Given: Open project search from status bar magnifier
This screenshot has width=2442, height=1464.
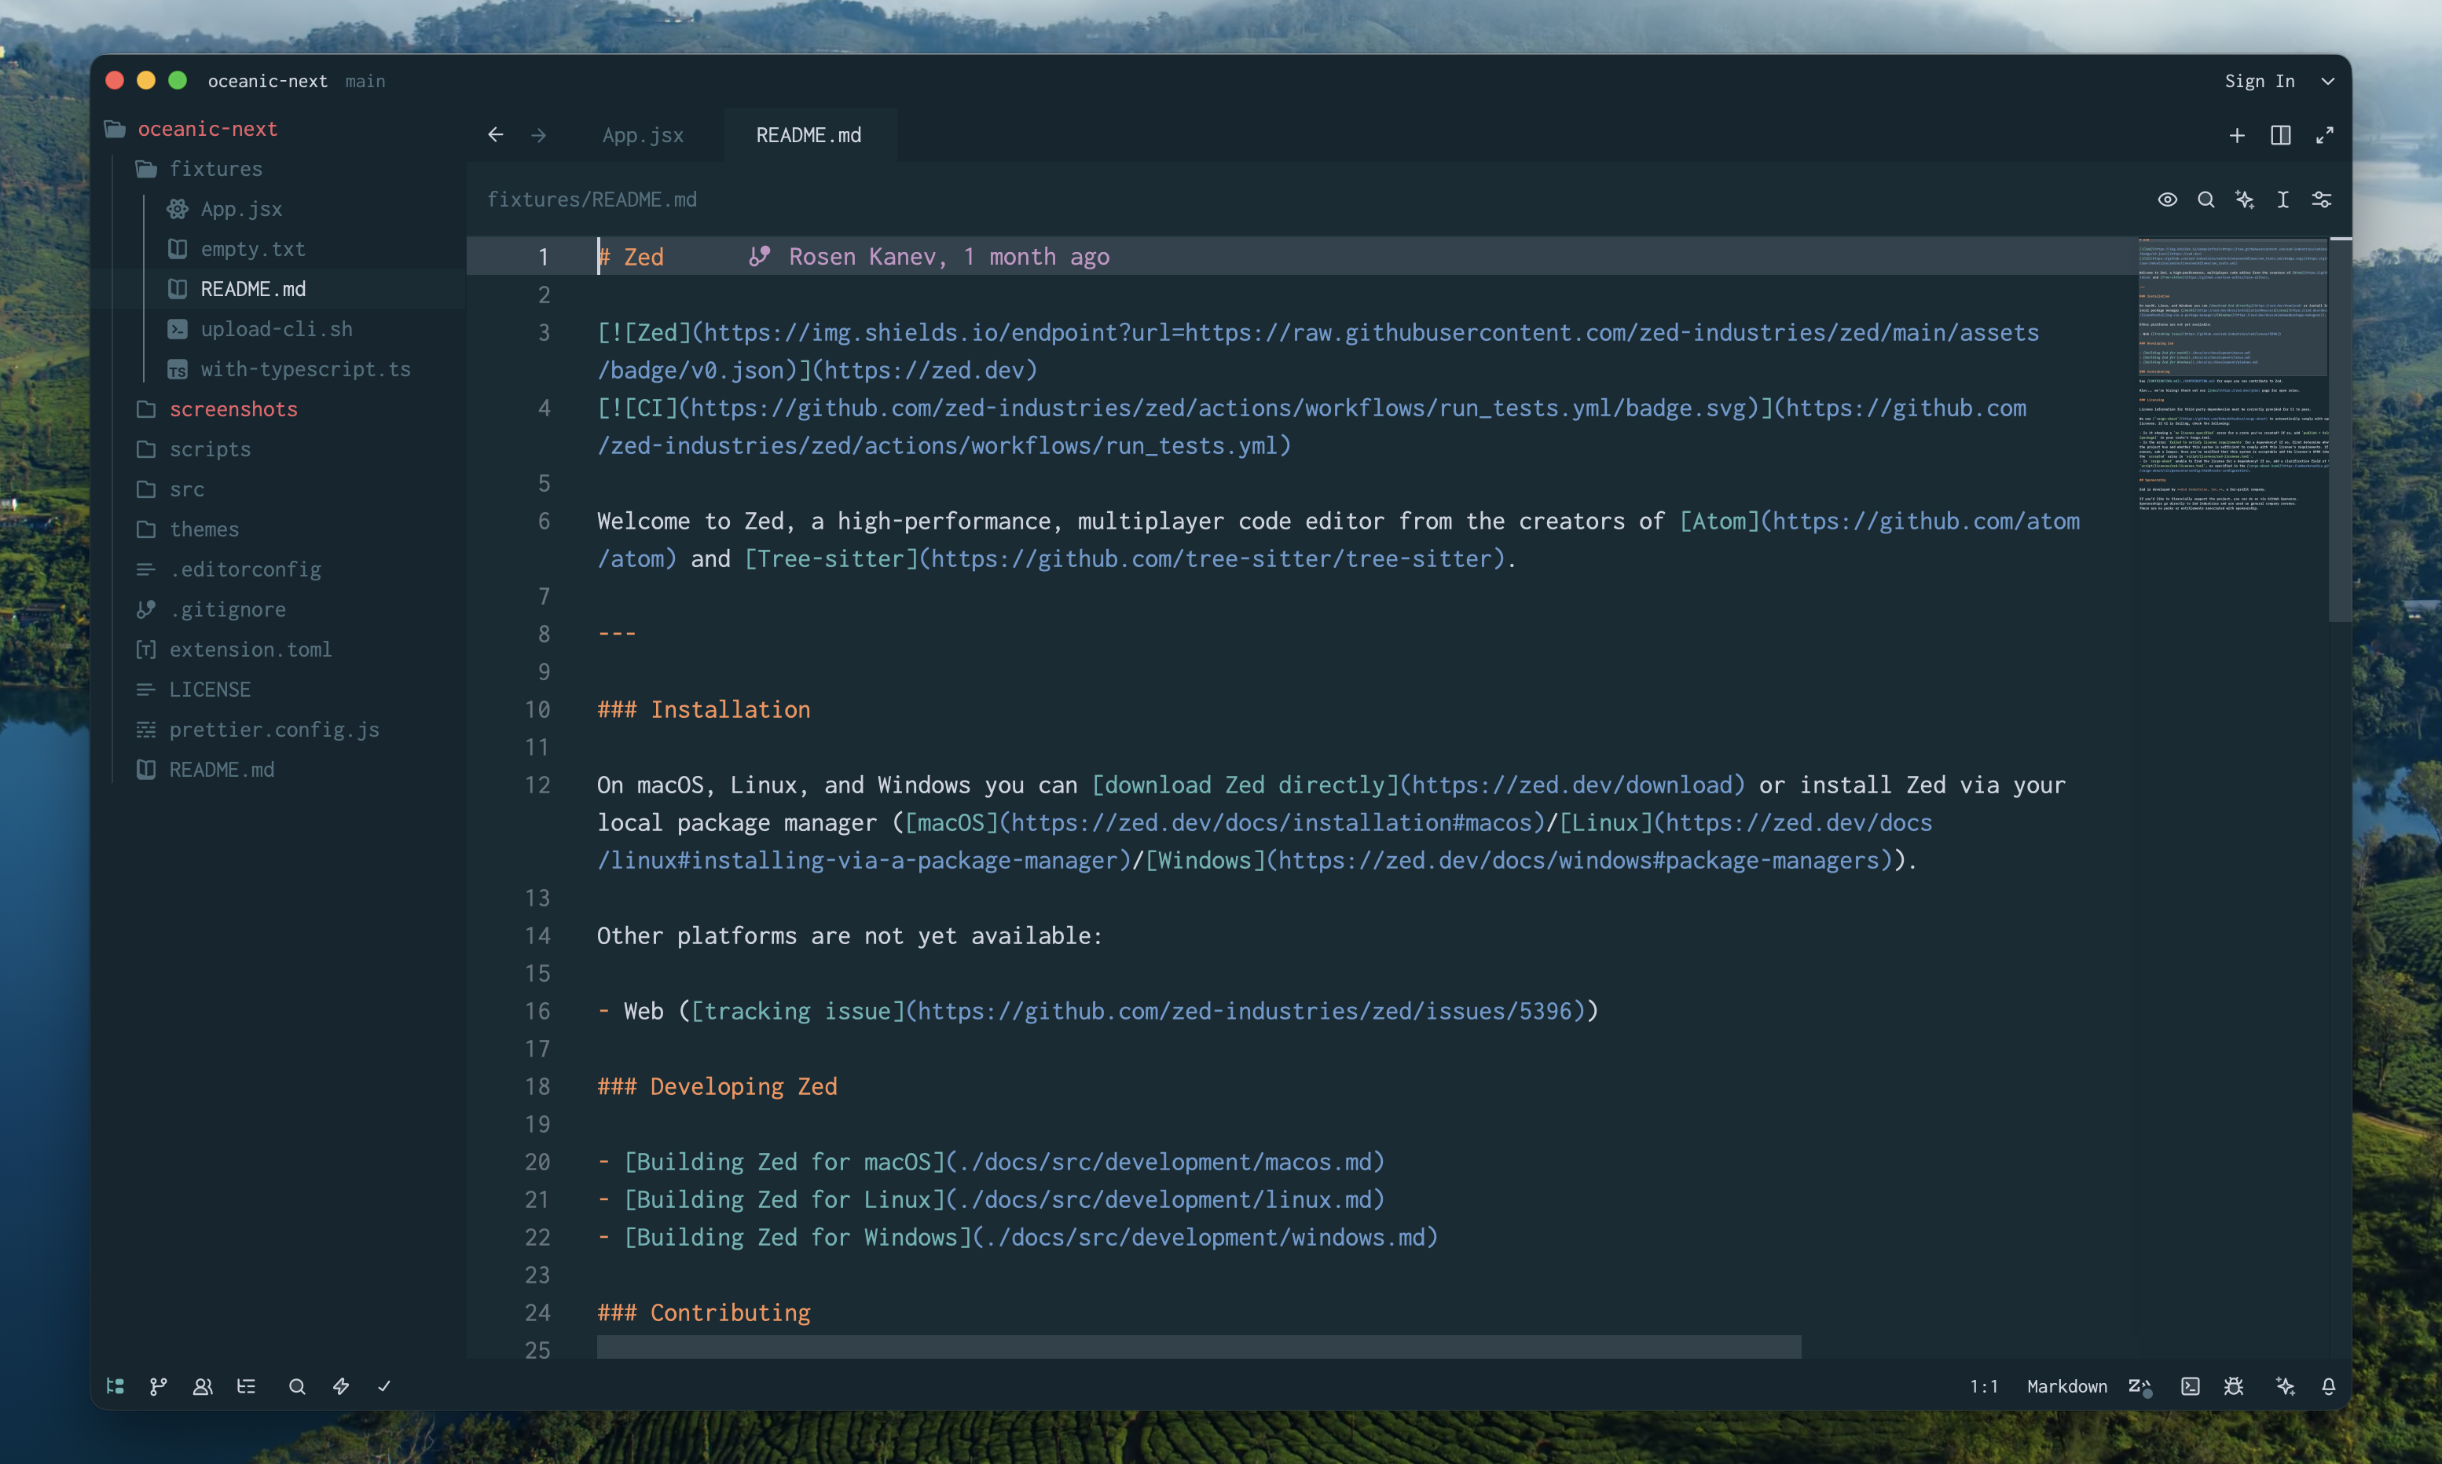Looking at the screenshot, I should coord(297,1386).
